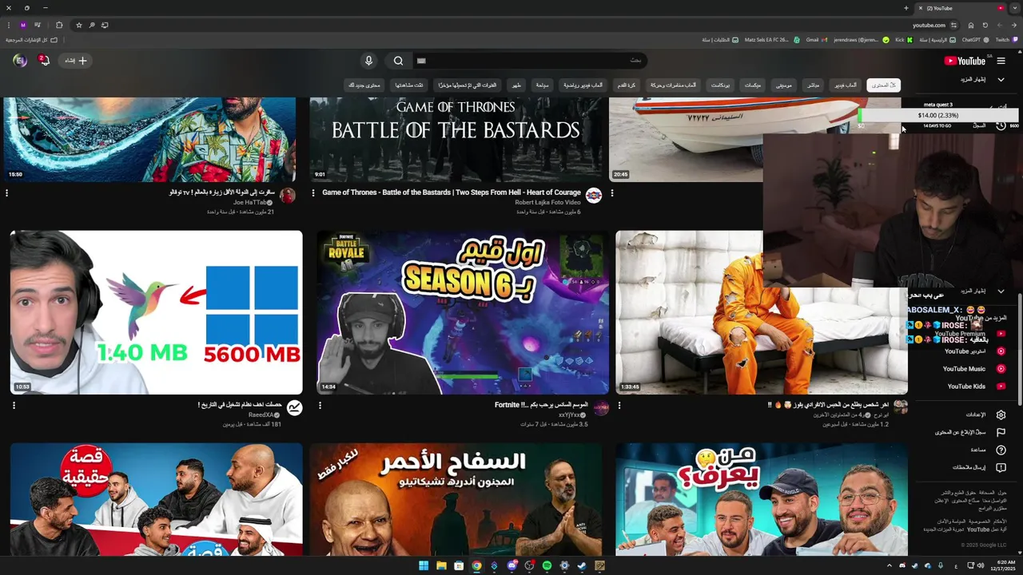Expand top sidebar 'إظهار المزيد' chevron
The width and height of the screenshot is (1023, 575).
[x=1001, y=80]
